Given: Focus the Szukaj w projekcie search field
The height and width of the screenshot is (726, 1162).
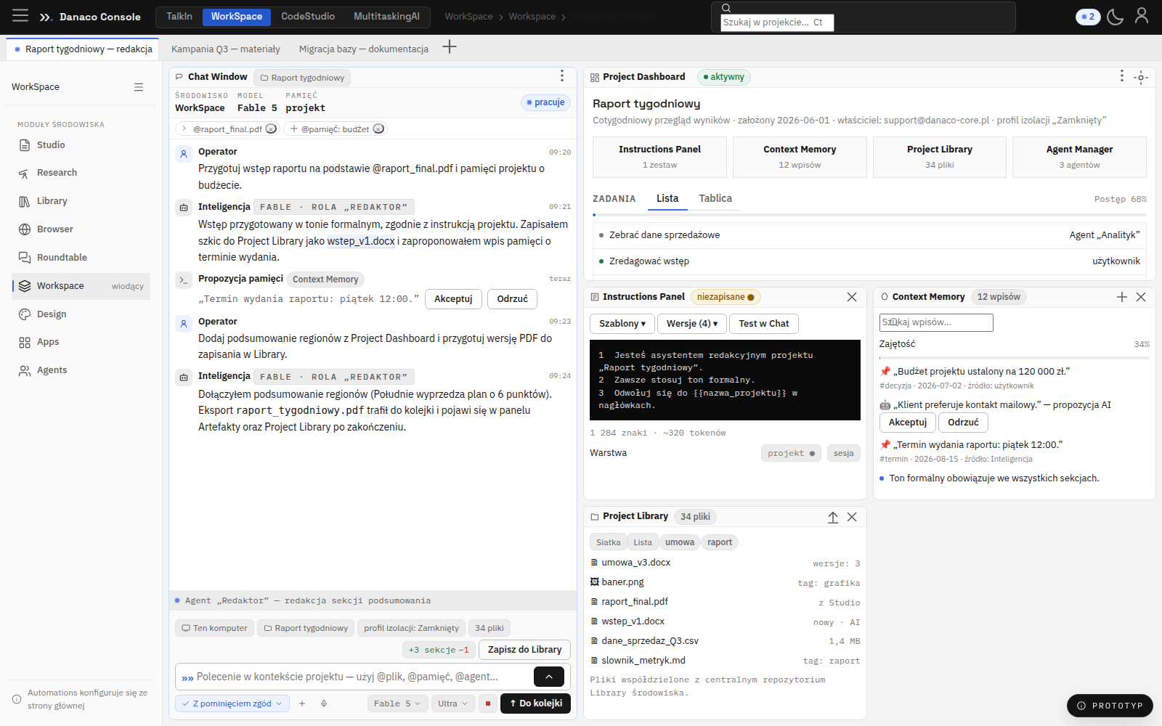Looking at the screenshot, I should (x=777, y=23).
